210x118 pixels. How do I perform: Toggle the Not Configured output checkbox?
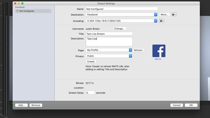(17, 11)
